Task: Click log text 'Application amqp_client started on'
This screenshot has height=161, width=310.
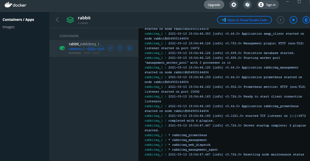Action: tap(273, 34)
